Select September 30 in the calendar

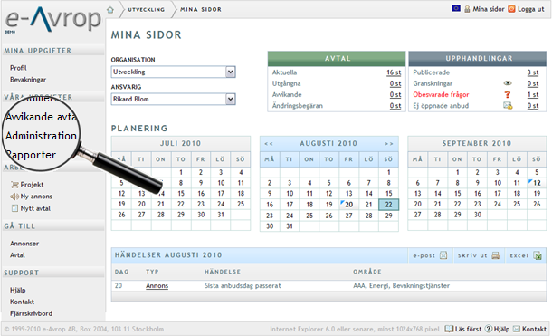point(478,215)
